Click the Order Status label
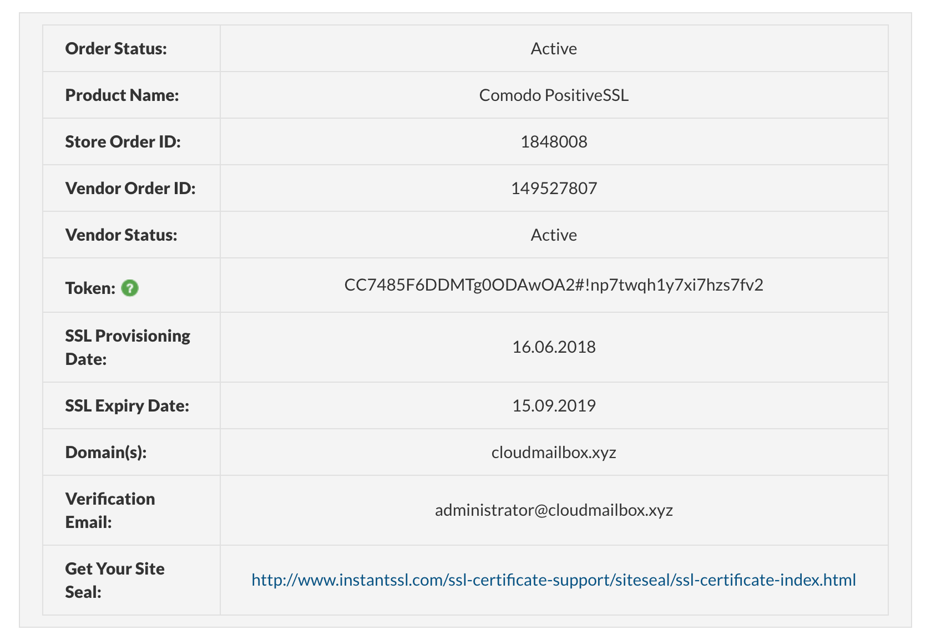The image size is (931, 640). 116,49
